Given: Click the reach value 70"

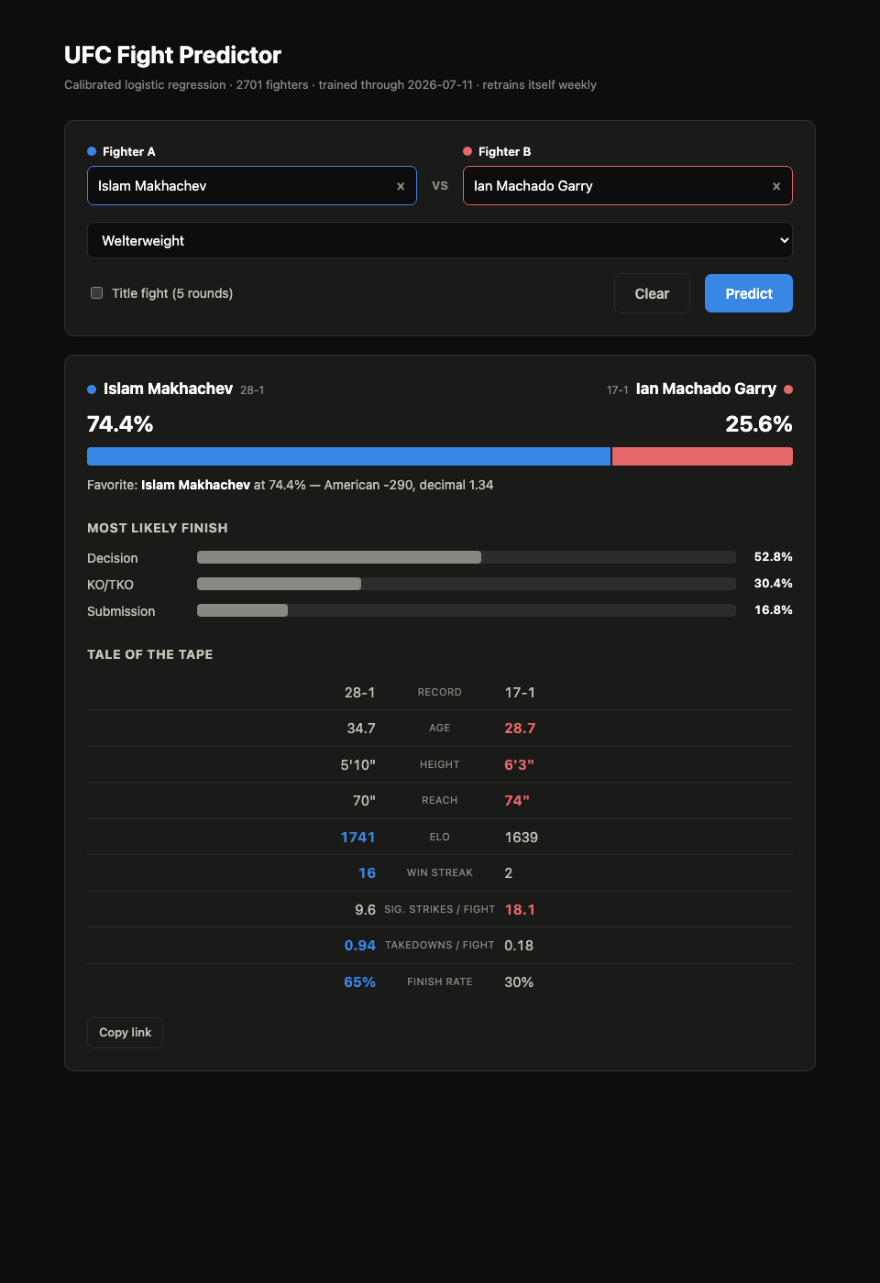Looking at the screenshot, I should [x=364, y=801].
